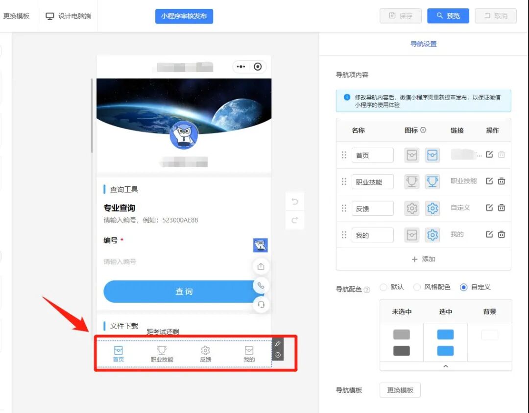Select the trophy icon for 职业技能 nav item
This screenshot has height=413, width=529.
tap(433, 181)
